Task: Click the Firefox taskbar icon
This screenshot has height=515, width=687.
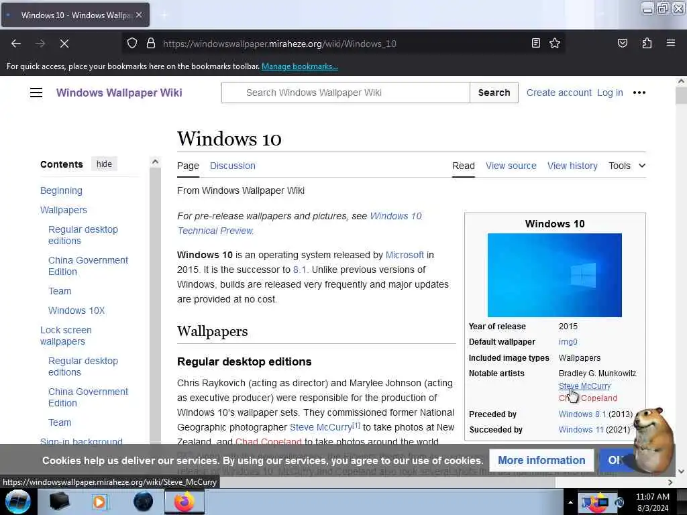Action: click(184, 502)
